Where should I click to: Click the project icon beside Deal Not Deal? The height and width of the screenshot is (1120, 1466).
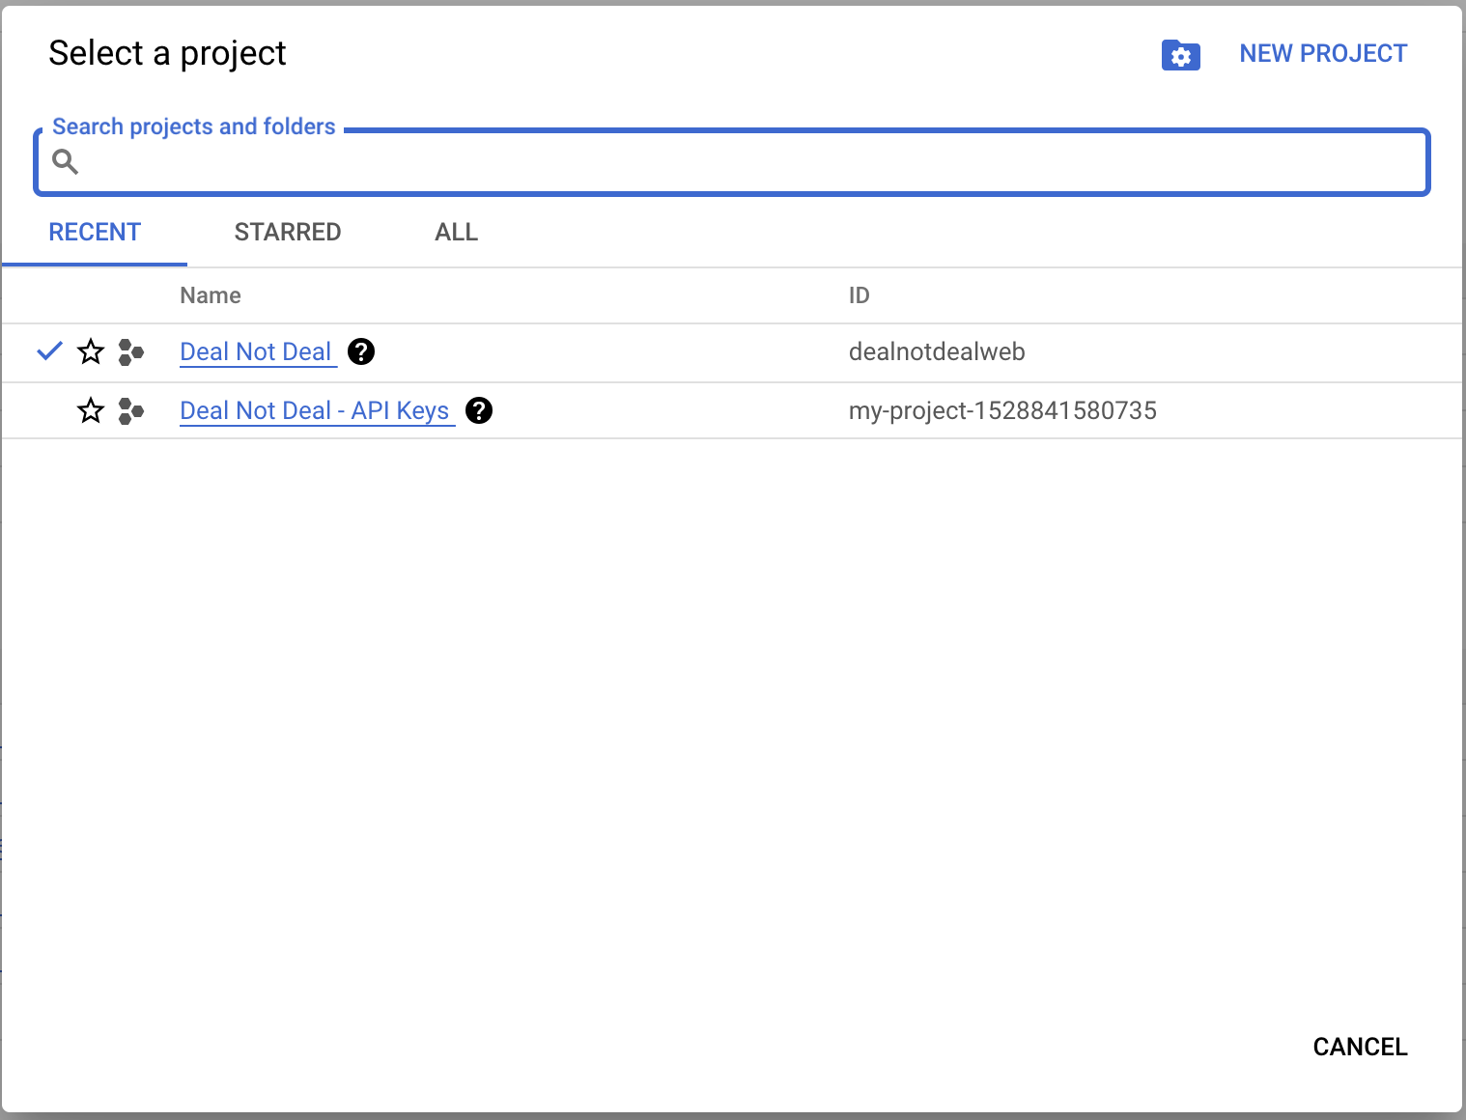coord(130,352)
